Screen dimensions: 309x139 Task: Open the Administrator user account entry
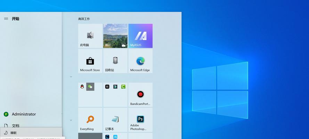[x=31, y=114]
